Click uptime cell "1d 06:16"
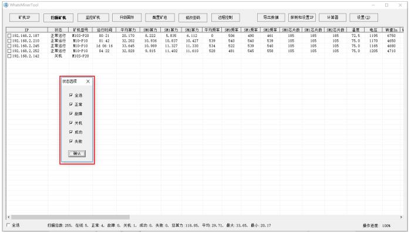Image resolution: width=411 pixels, height=233 pixels. coord(105,46)
